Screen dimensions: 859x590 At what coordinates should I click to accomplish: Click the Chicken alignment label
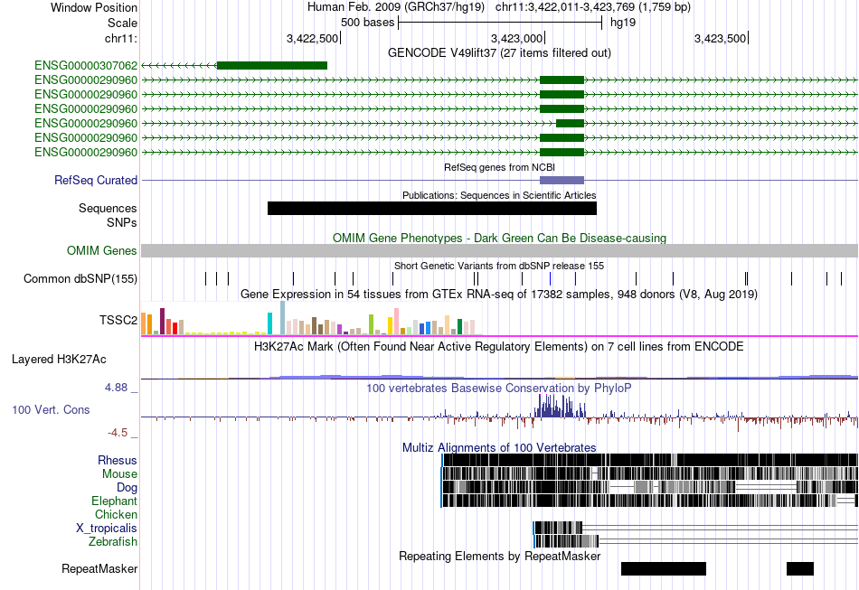click(116, 514)
